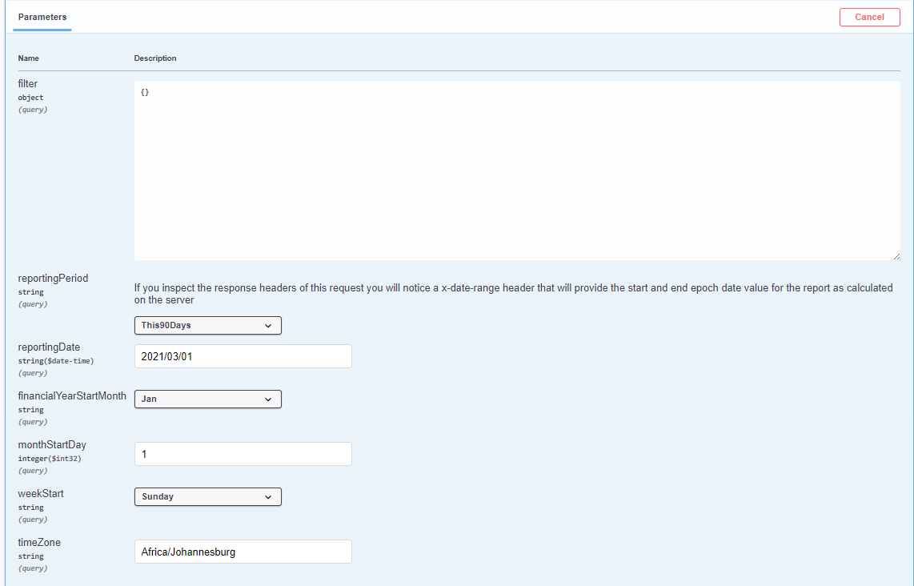
Task: Click the reportingPeriod parameter name label
Action: tap(53, 279)
